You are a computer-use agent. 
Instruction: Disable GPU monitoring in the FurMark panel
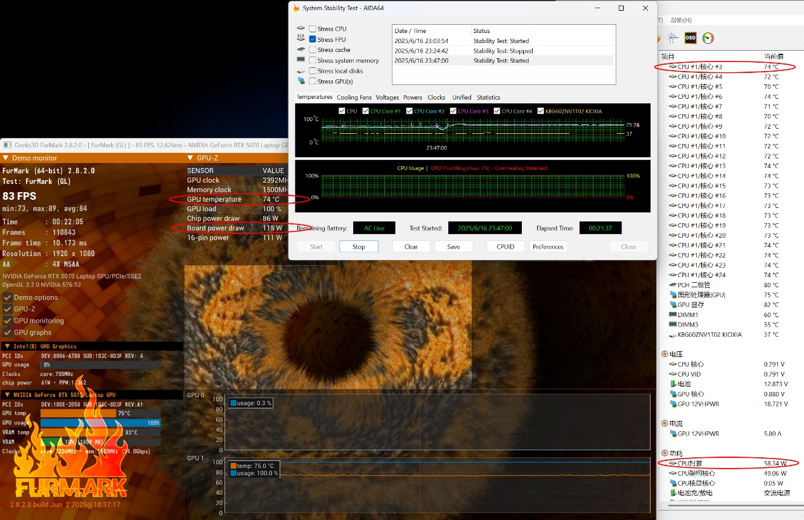tap(8, 320)
